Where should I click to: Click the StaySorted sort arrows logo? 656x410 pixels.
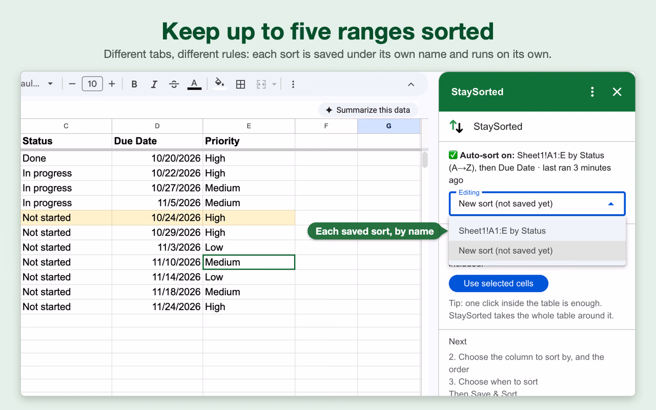(456, 126)
